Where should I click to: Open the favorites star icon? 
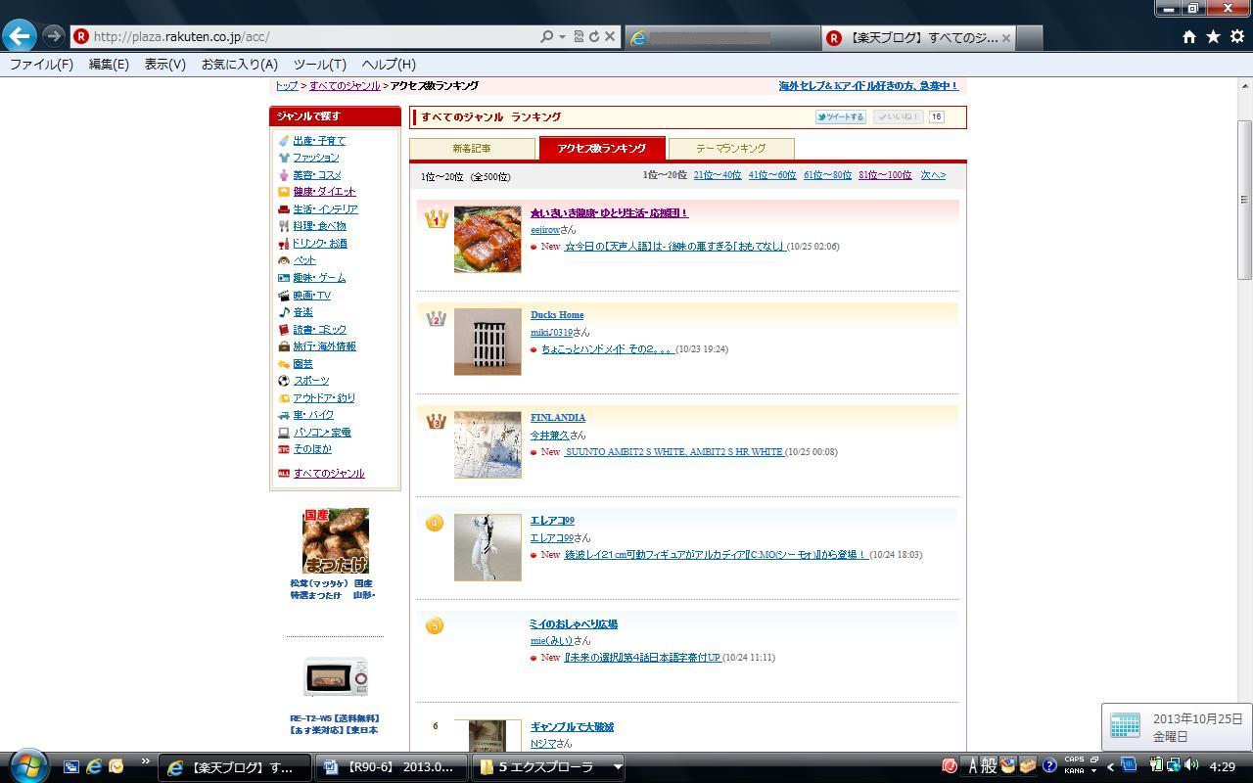tap(1213, 36)
